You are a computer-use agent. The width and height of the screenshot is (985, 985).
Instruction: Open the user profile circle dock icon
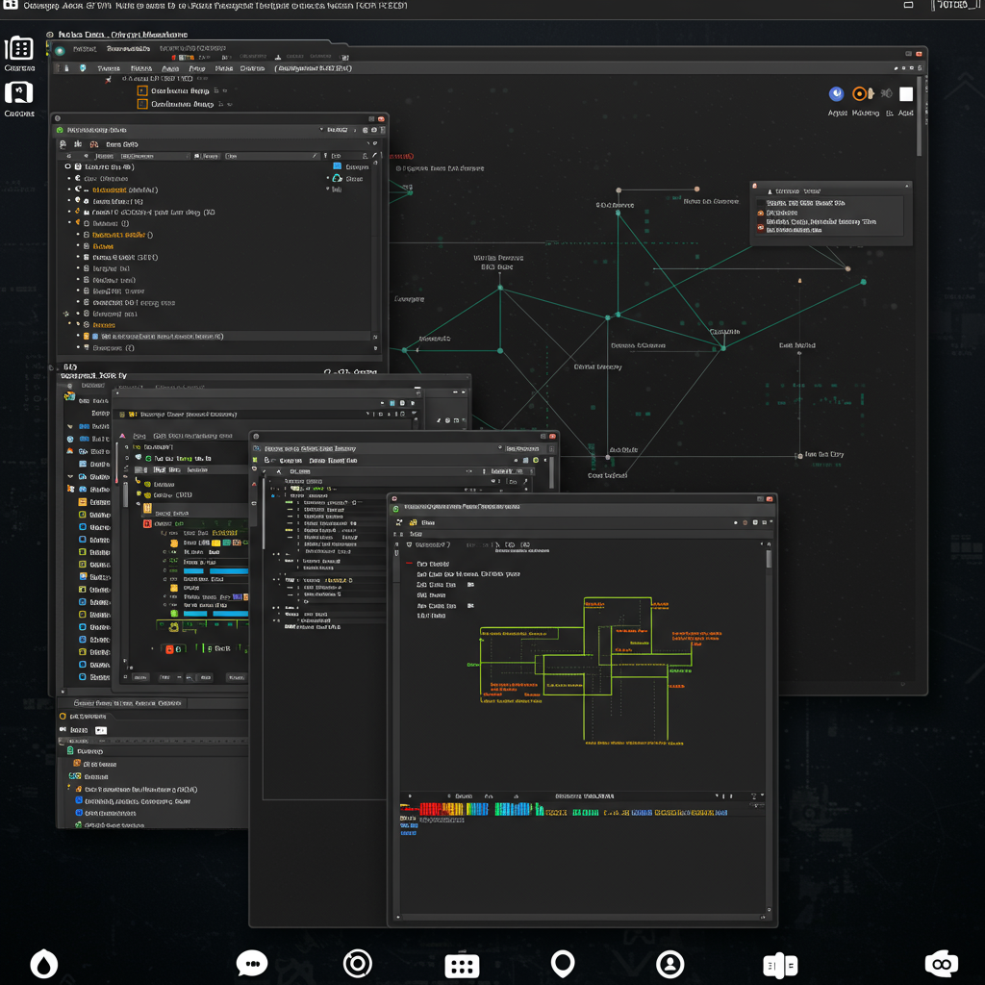point(670,964)
